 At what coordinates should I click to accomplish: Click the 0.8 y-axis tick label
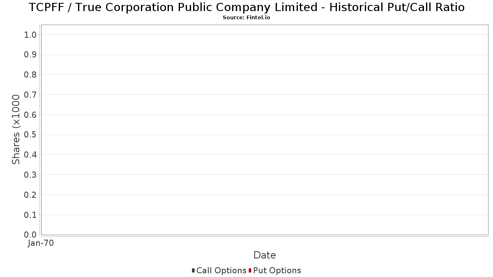(30, 75)
